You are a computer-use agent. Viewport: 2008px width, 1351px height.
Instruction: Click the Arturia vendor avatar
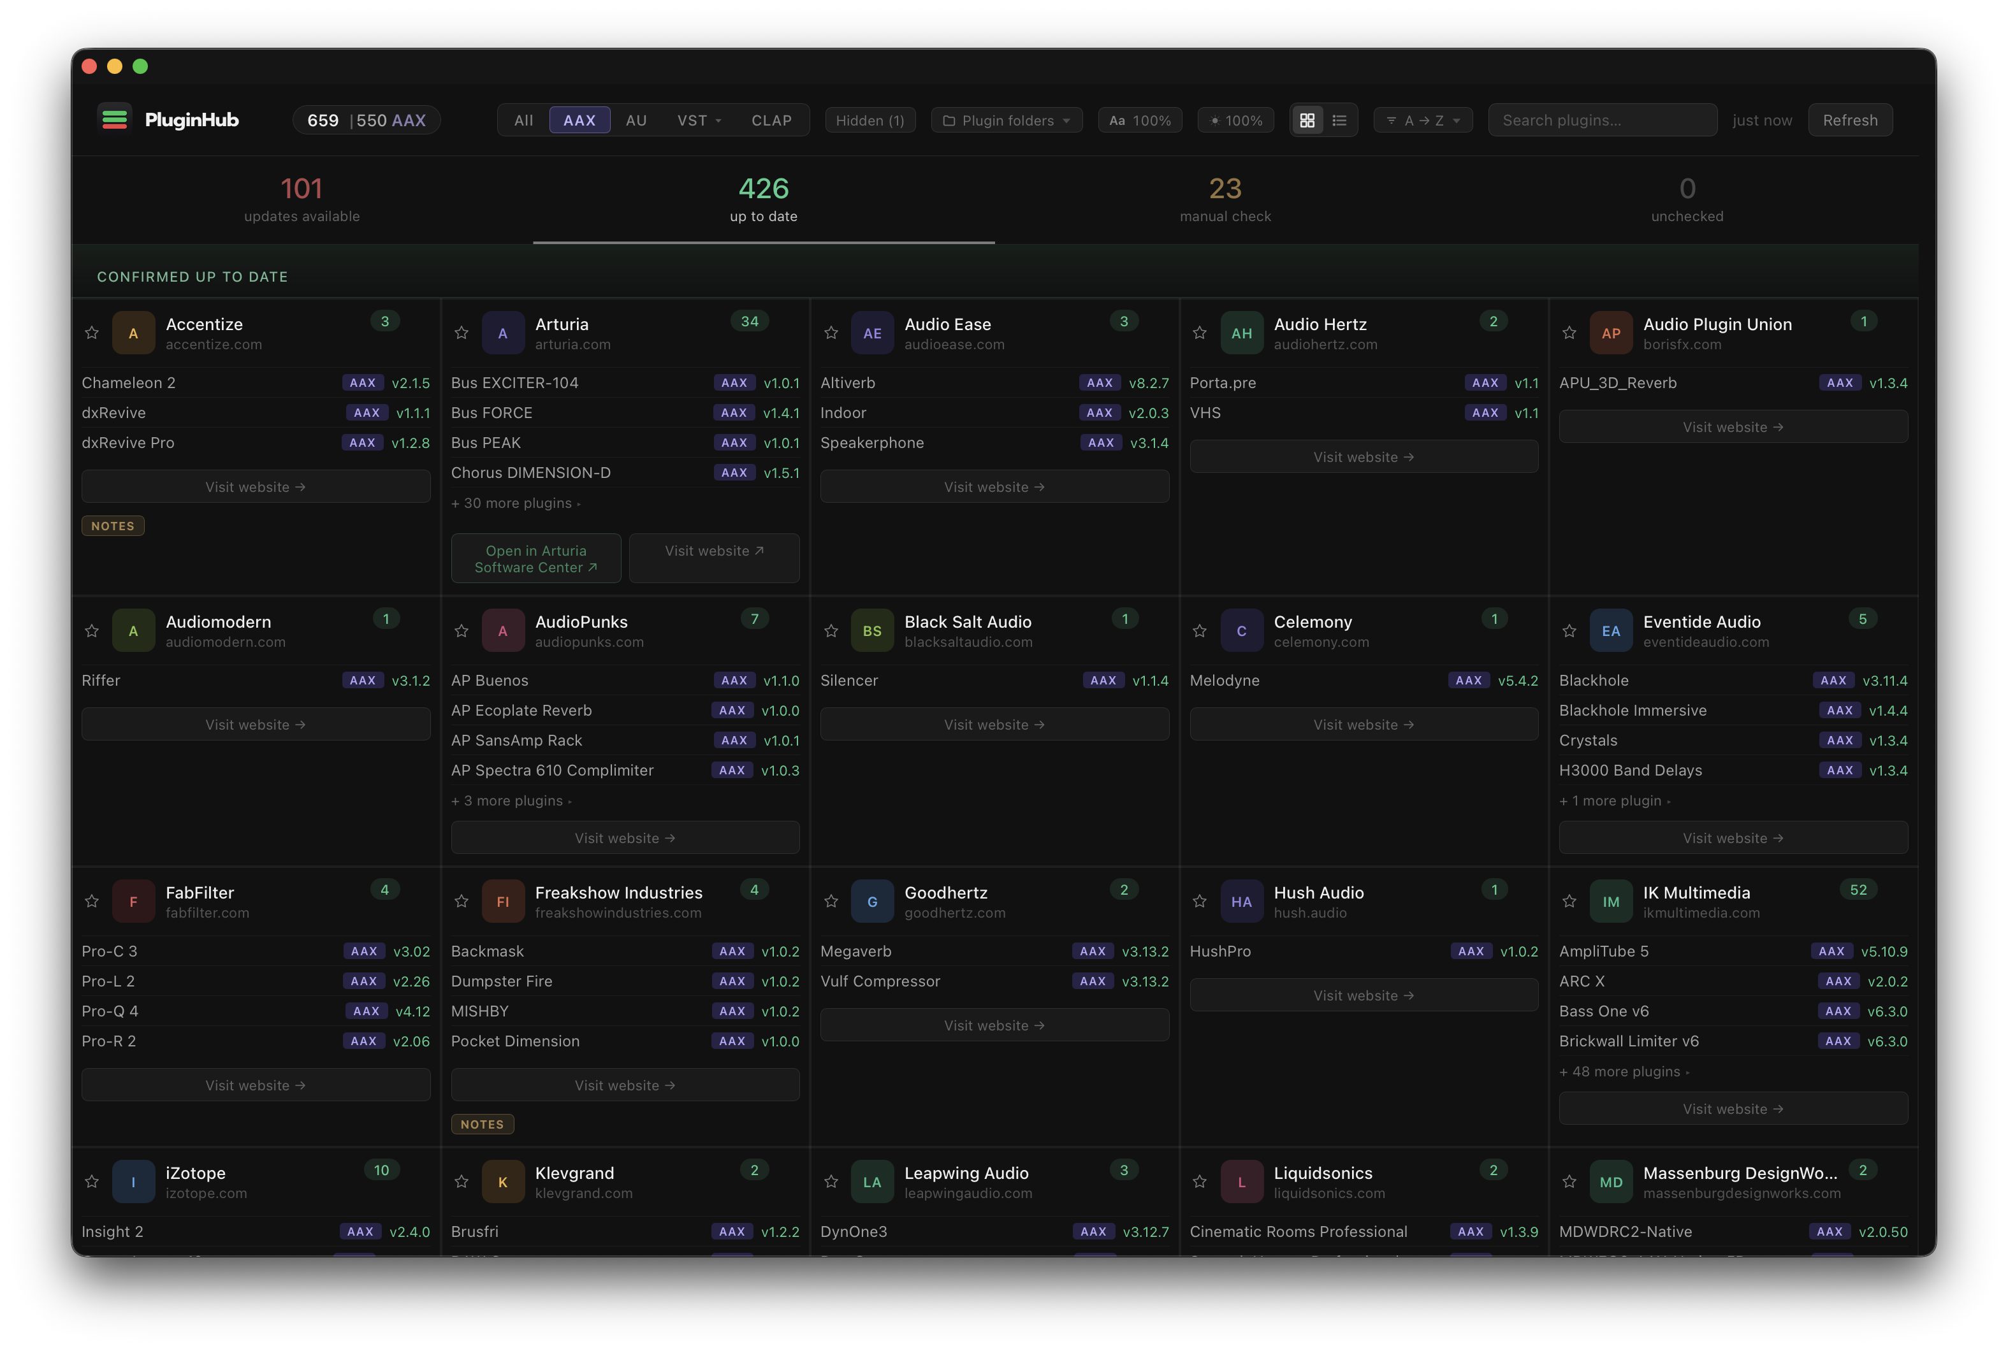point(504,333)
